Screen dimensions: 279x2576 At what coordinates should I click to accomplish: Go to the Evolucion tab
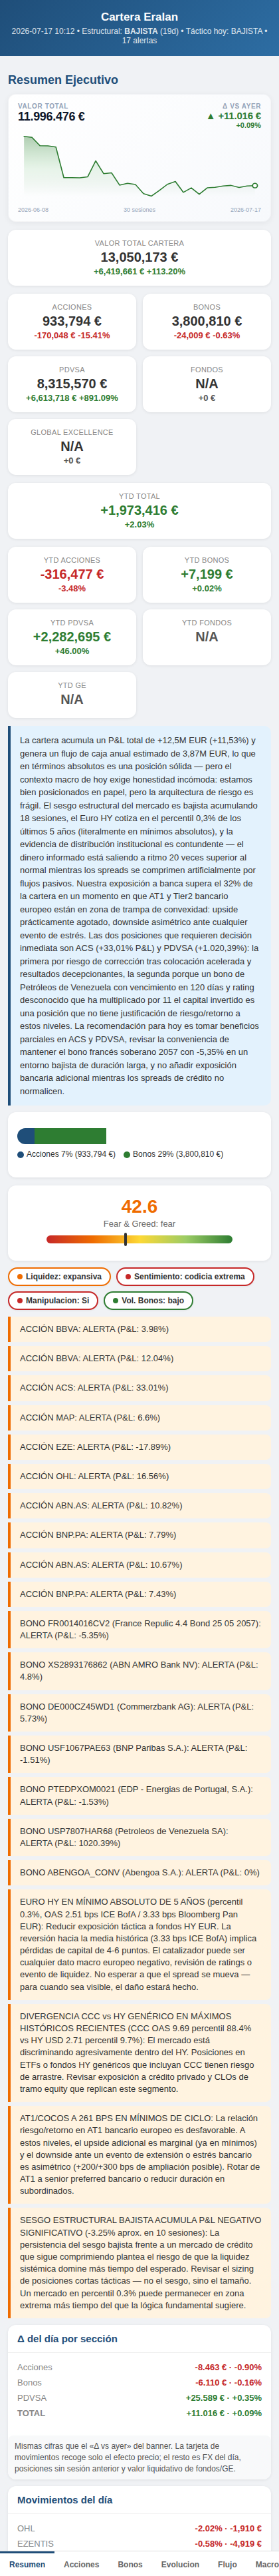[x=181, y=2565]
